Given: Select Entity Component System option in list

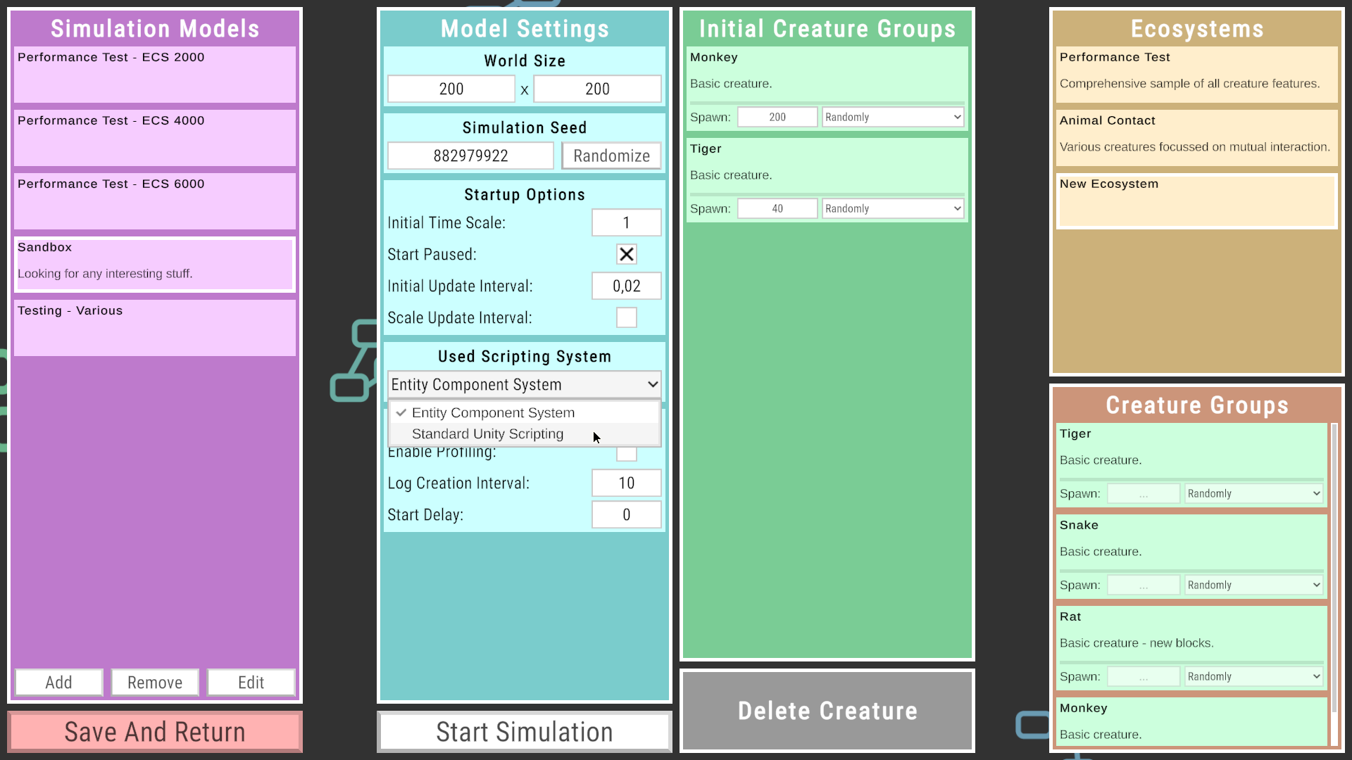Looking at the screenshot, I should 493,413.
